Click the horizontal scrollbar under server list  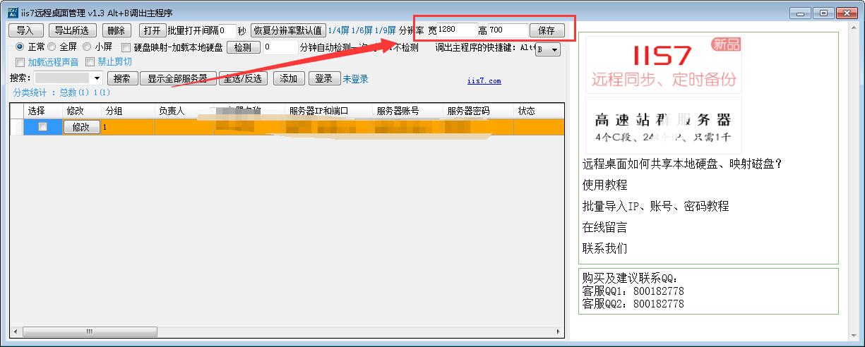click(x=282, y=331)
